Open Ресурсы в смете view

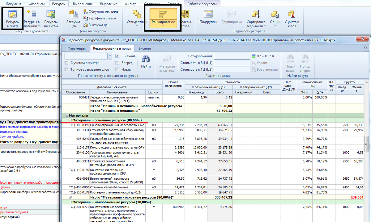coord(13,19)
